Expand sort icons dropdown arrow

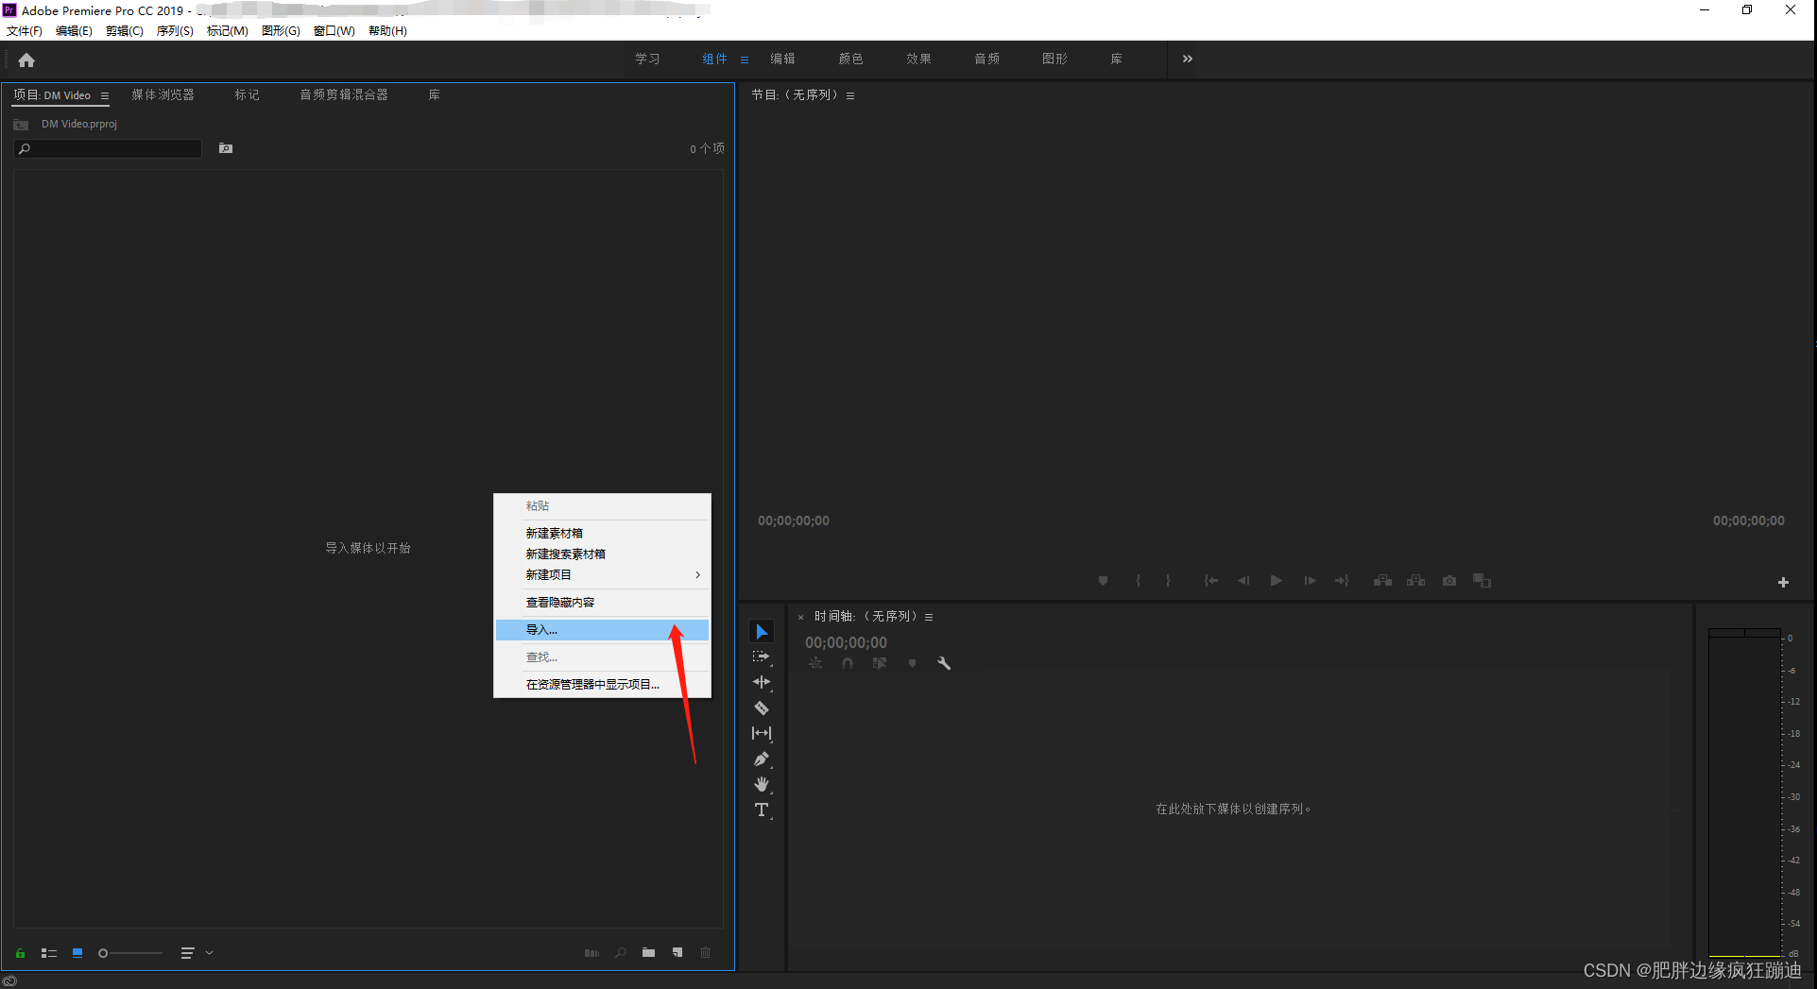point(210,953)
